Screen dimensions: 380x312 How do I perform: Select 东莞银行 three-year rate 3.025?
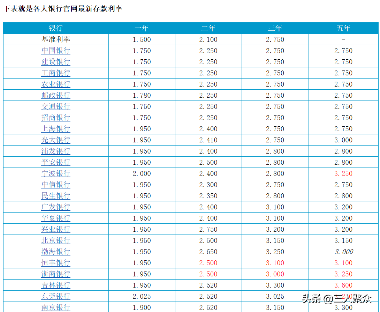(x=275, y=296)
